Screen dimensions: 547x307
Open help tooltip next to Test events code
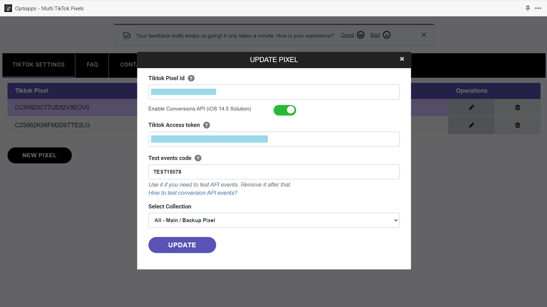pos(198,158)
